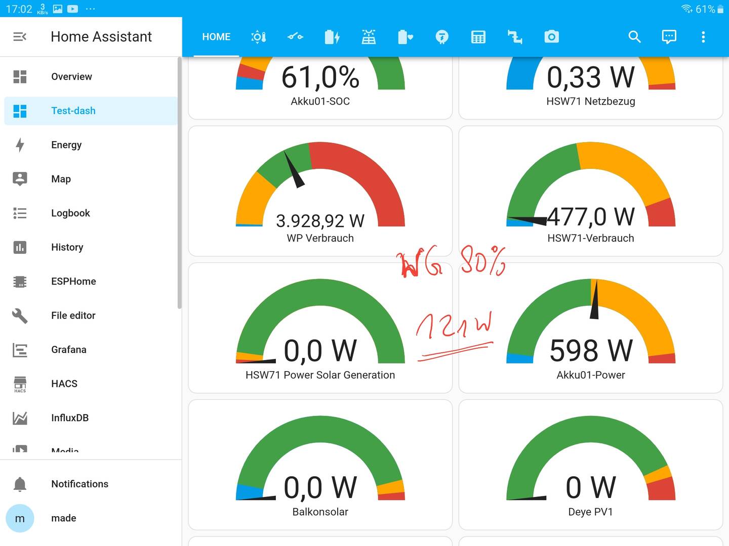Select the Test-dash dashboard
Image resolution: width=729 pixels, height=546 pixels.
(91, 111)
